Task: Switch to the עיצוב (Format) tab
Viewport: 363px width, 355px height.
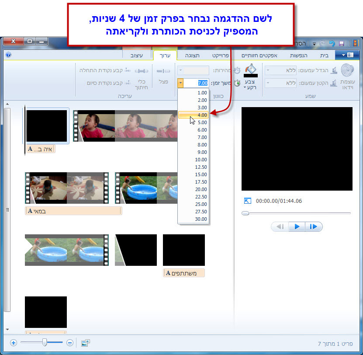Action: coord(137,56)
